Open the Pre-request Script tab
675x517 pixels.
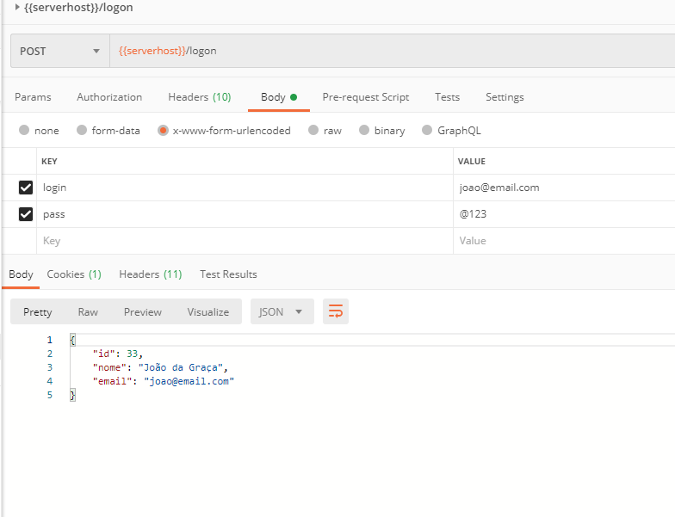click(365, 97)
